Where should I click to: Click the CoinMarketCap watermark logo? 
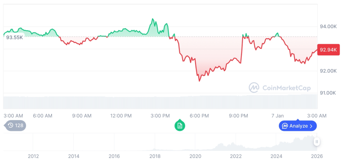254,87
